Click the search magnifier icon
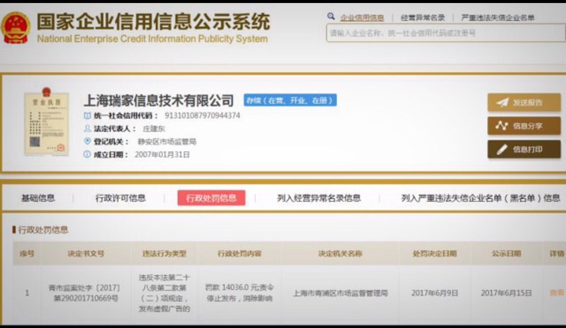The width and height of the screenshot is (566, 328). click(x=331, y=17)
